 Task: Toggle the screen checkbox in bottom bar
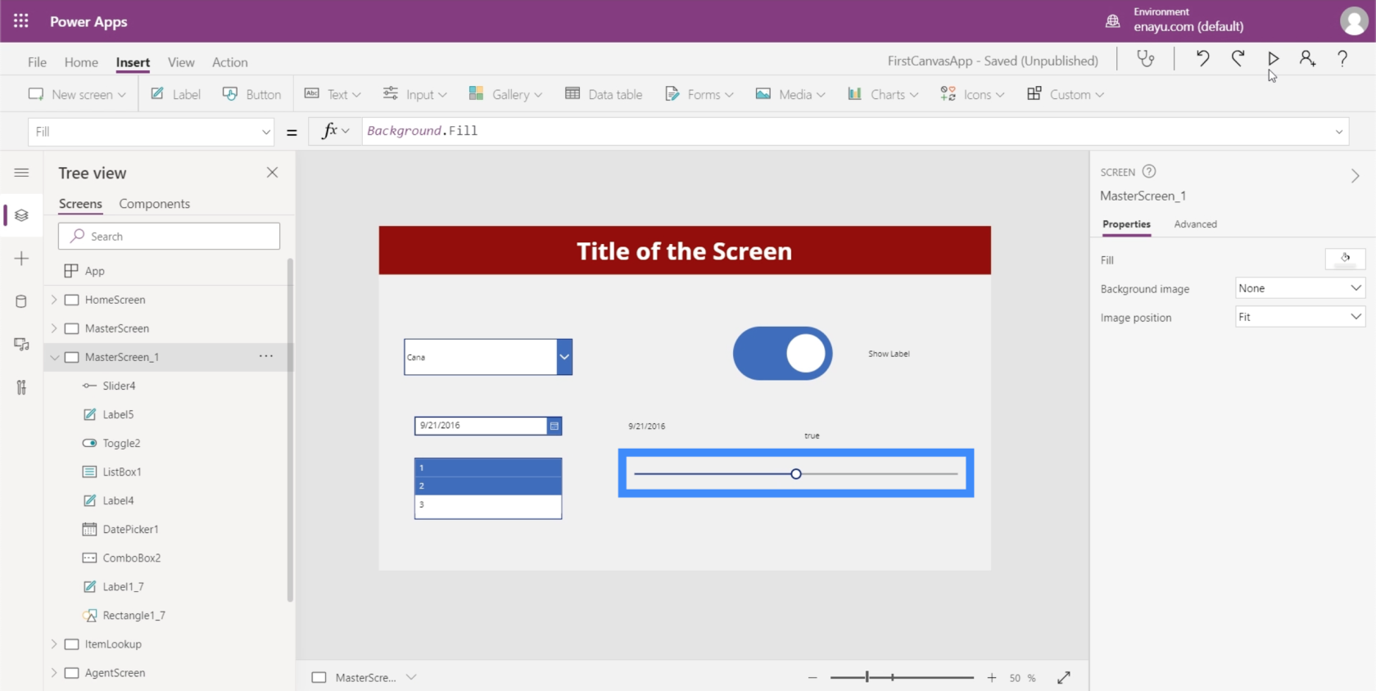(x=319, y=678)
